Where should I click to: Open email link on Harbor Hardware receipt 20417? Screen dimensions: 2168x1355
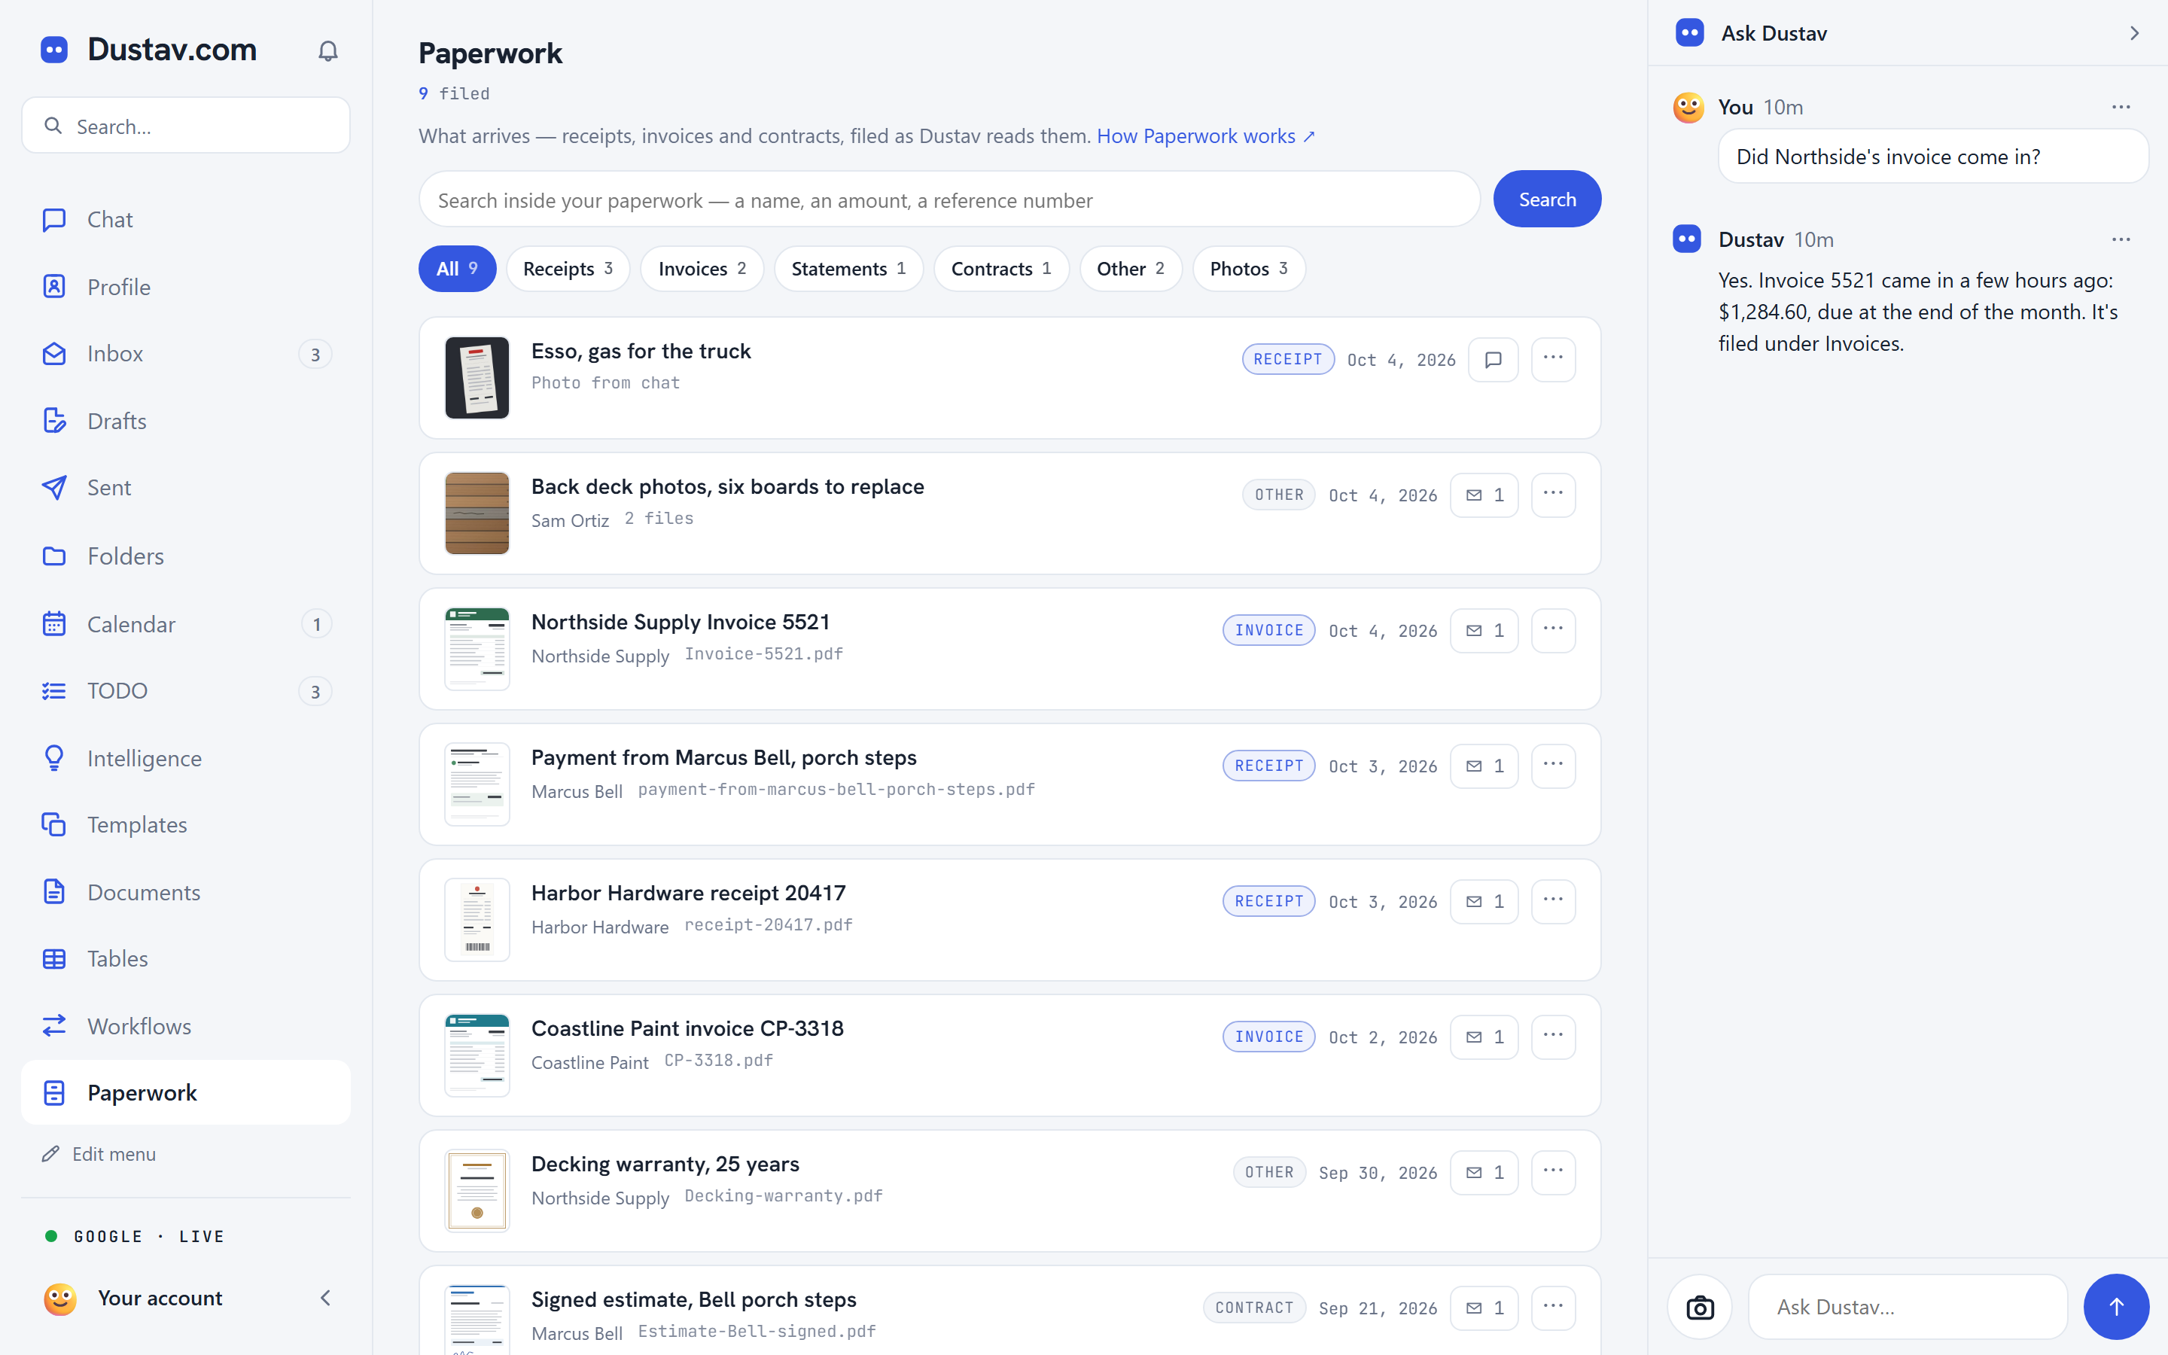[x=1484, y=900]
